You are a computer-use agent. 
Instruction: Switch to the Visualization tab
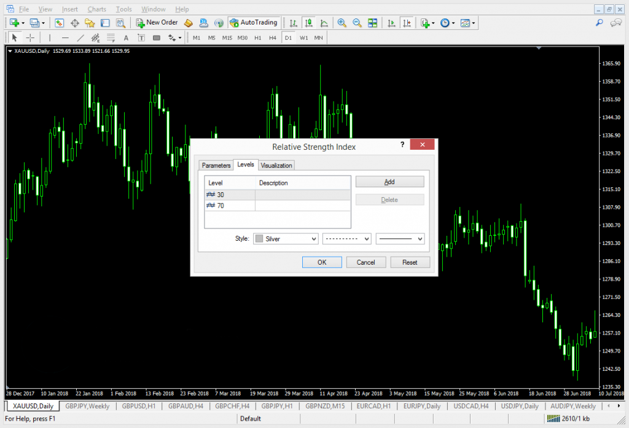click(276, 165)
